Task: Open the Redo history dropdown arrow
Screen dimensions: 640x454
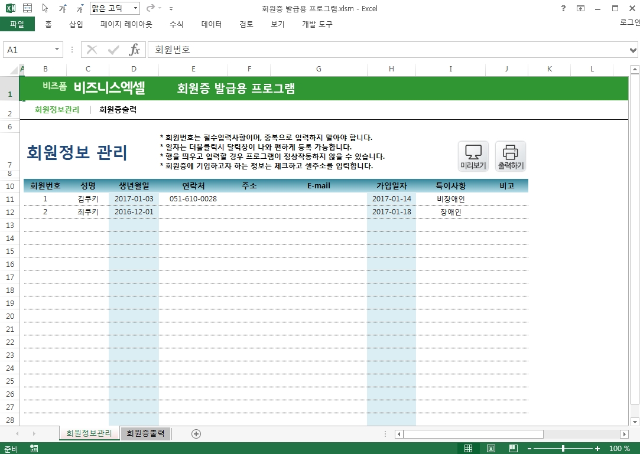Action: pyautogui.click(x=160, y=8)
